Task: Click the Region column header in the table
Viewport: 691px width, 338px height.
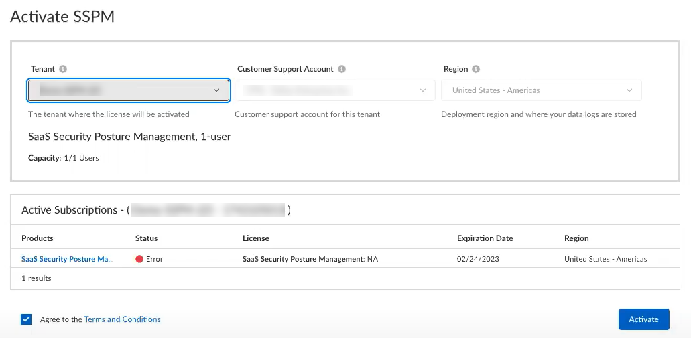Action: [576, 238]
